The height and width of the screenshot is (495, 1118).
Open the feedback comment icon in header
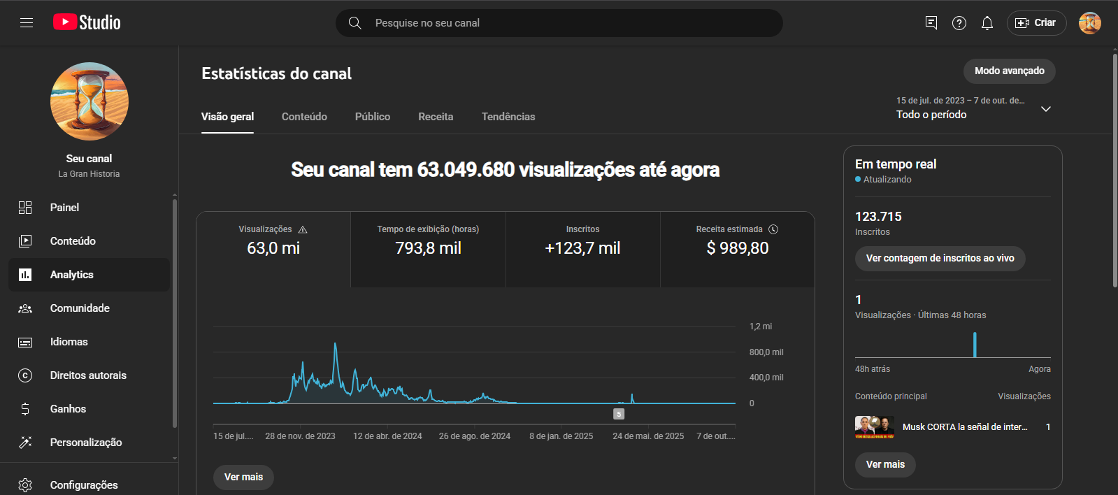click(931, 23)
